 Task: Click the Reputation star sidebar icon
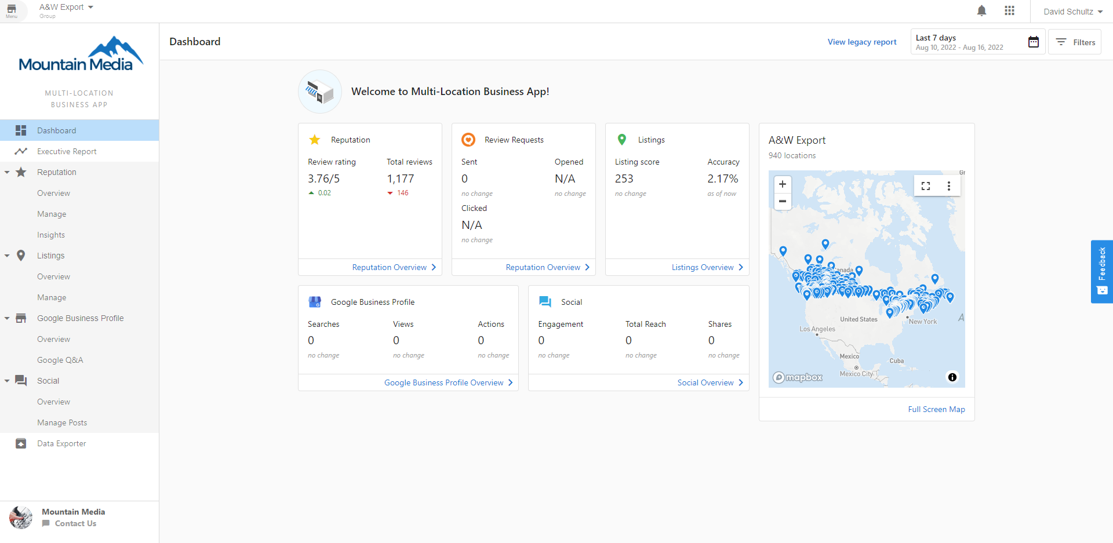click(x=21, y=172)
